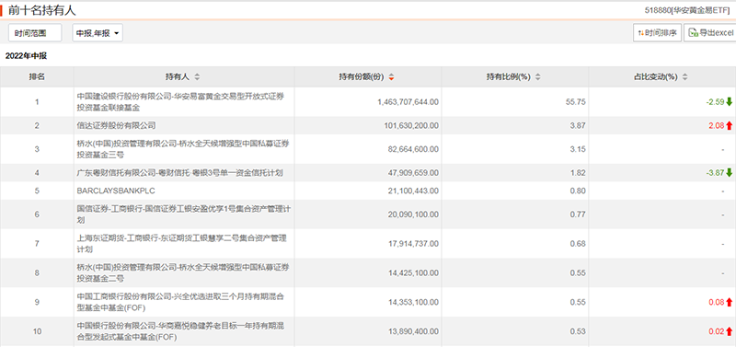Screen dimensions: 736x347
Task: Select holder BARCLAYSBANKPLC
Action: 116,191
